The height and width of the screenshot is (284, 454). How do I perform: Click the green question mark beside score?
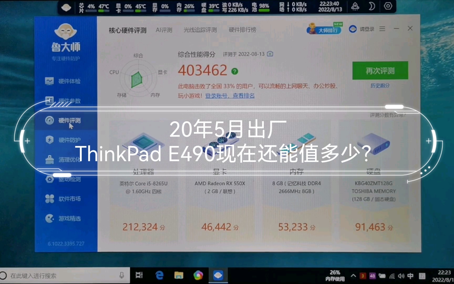click(x=235, y=71)
